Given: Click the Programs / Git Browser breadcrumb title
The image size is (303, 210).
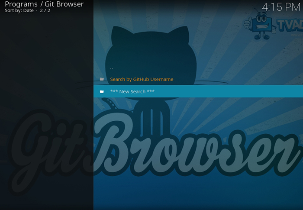Looking at the screenshot, I should [x=44, y=4].
